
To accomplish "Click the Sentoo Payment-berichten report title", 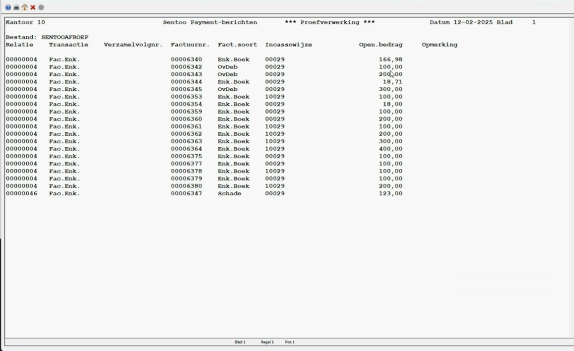I will (x=210, y=22).
